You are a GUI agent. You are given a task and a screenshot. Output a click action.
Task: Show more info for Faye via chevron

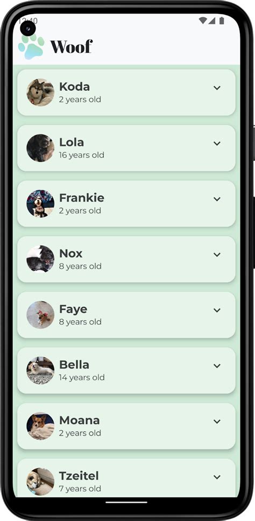pos(217,310)
